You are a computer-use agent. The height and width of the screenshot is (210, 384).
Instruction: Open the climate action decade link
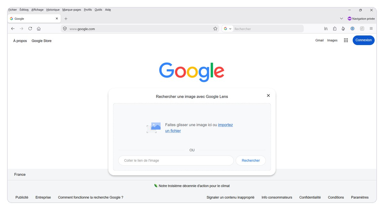(x=194, y=186)
